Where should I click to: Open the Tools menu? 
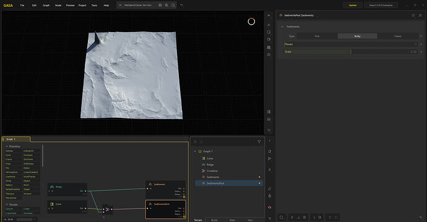click(x=94, y=5)
